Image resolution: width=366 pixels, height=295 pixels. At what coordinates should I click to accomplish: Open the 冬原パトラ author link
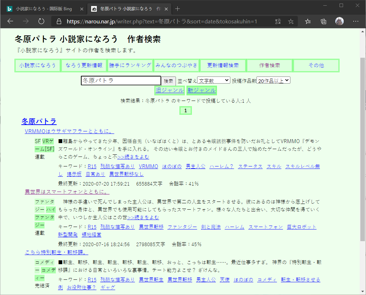click(39, 121)
